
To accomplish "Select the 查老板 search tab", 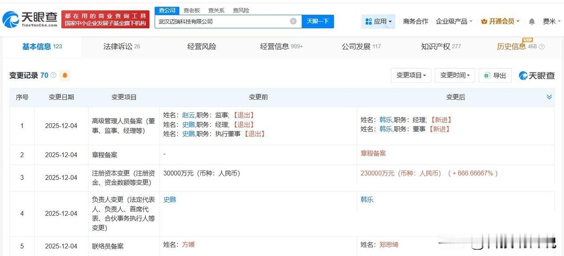I will click(x=192, y=10).
